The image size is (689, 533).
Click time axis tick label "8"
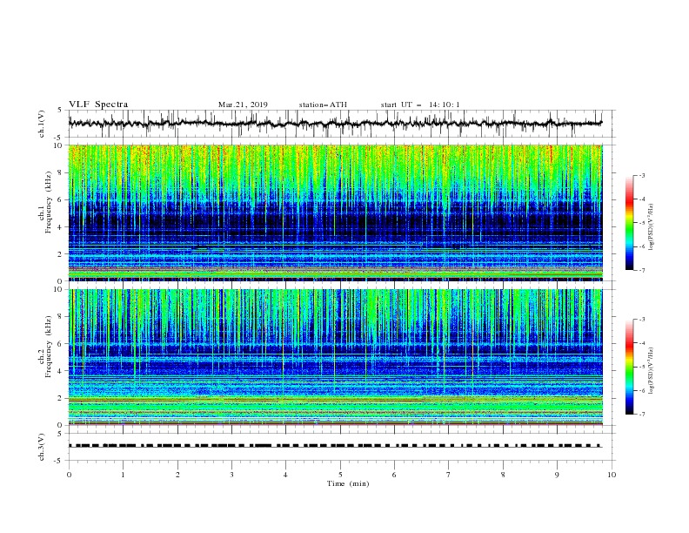coord(503,475)
